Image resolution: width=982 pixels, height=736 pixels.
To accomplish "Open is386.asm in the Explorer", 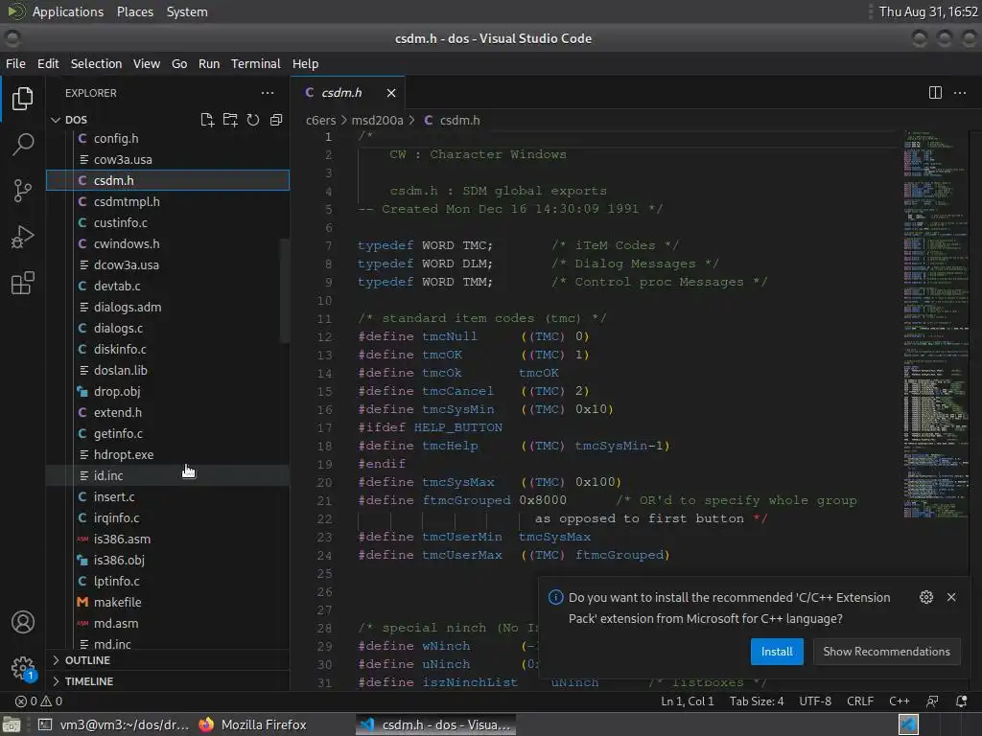I will coord(168,539).
